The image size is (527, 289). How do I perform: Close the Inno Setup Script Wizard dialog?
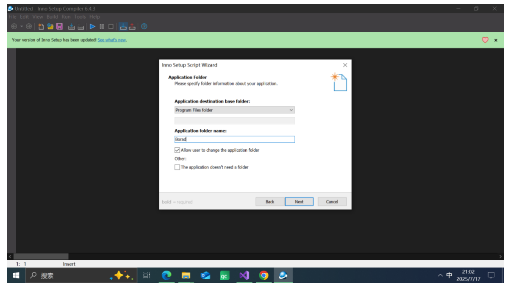coord(345,65)
